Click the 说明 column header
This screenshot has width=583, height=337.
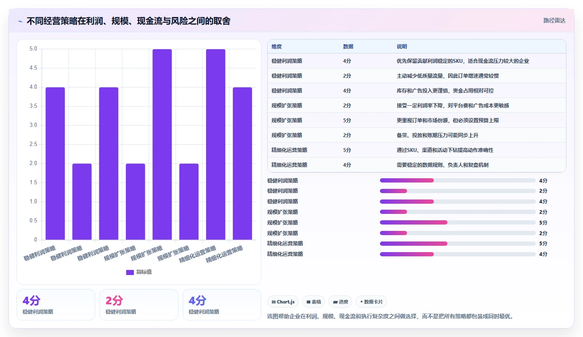pyautogui.click(x=402, y=47)
